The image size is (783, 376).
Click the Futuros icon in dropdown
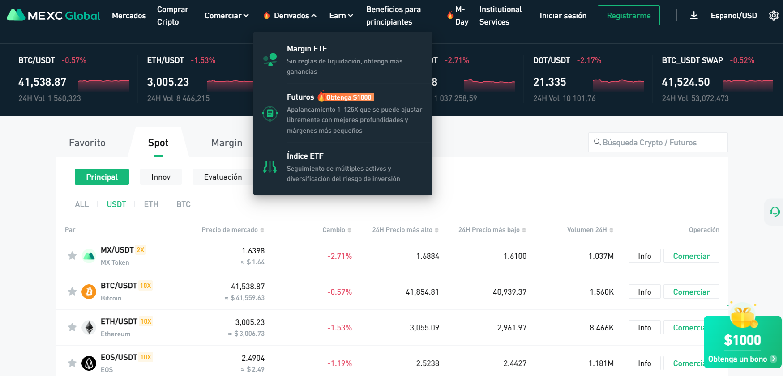[x=270, y=113]
